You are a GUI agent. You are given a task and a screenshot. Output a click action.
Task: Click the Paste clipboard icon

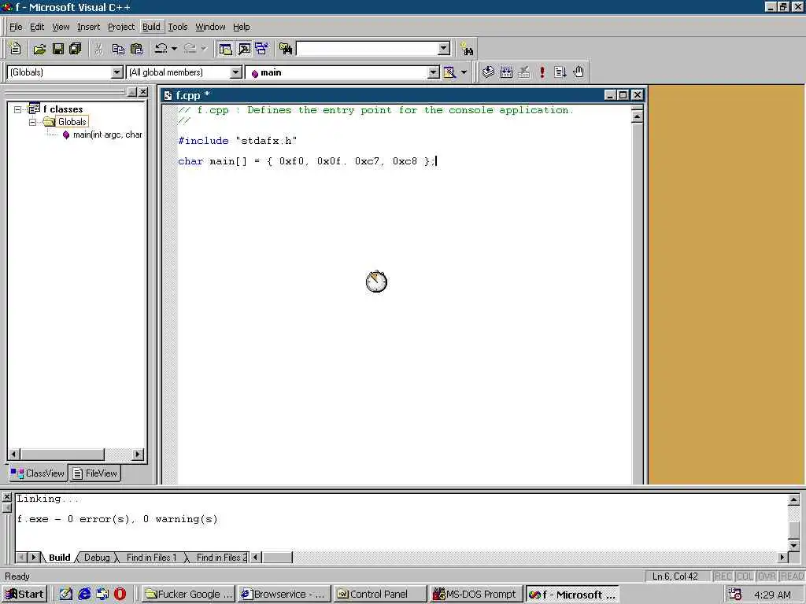136,49
